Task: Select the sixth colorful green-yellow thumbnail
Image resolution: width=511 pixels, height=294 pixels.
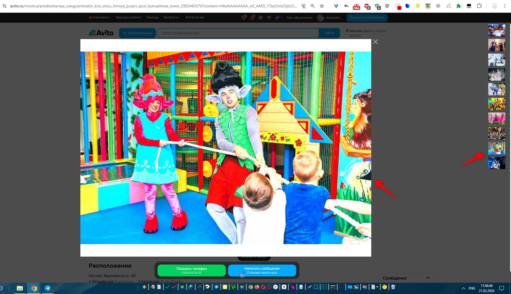Action: click(497, 104)
